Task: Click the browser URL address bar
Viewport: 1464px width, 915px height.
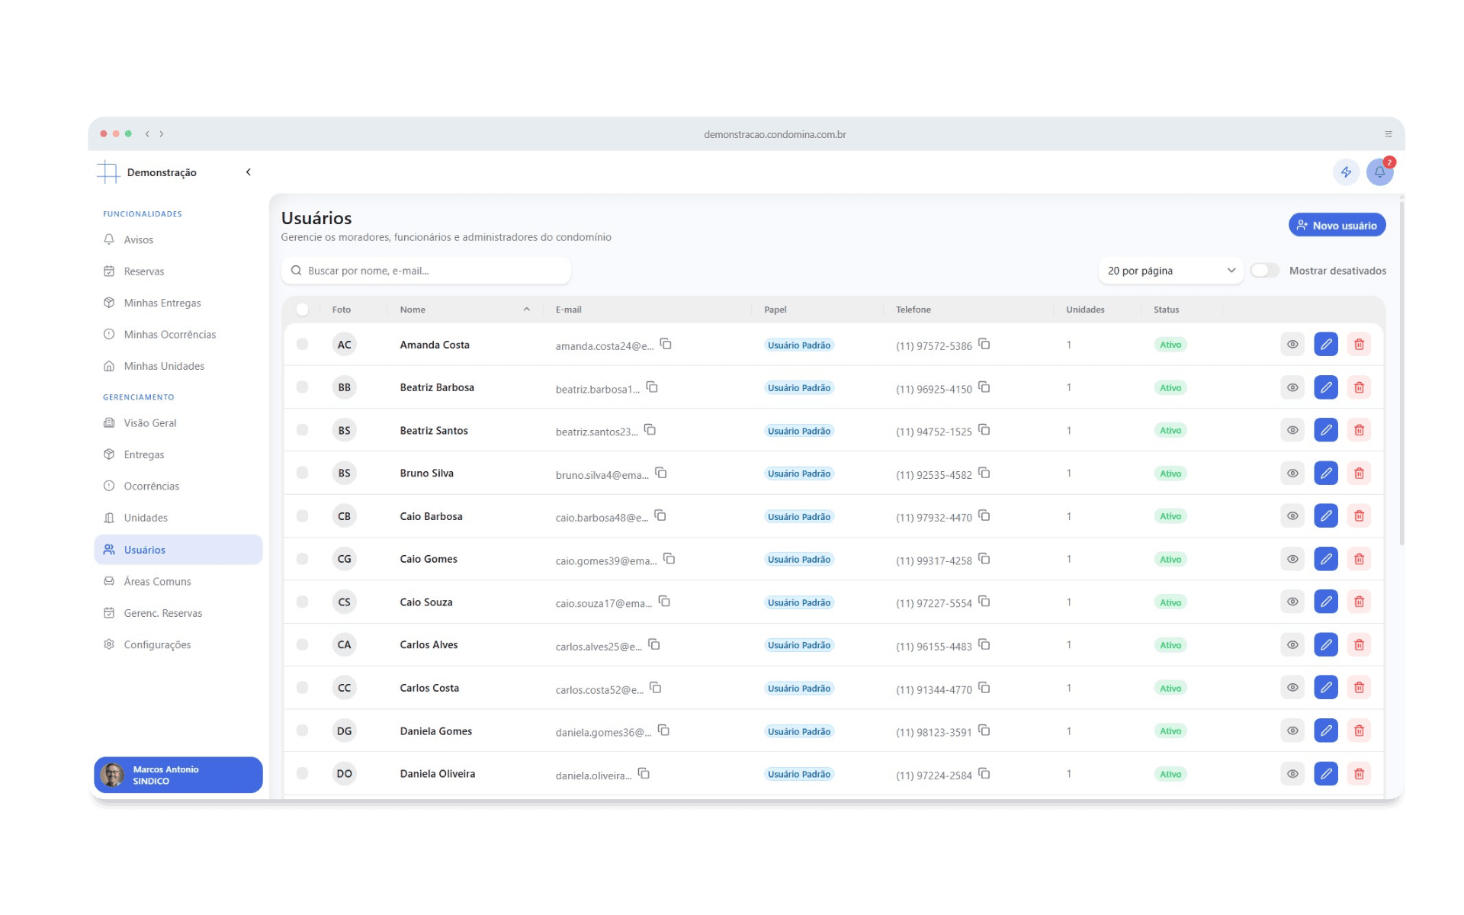Action: tap(775, 134)
